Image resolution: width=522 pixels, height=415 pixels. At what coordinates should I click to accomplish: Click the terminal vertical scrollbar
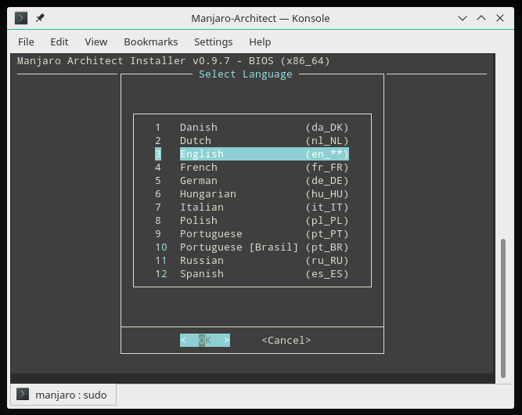click(x=502, y=305)
